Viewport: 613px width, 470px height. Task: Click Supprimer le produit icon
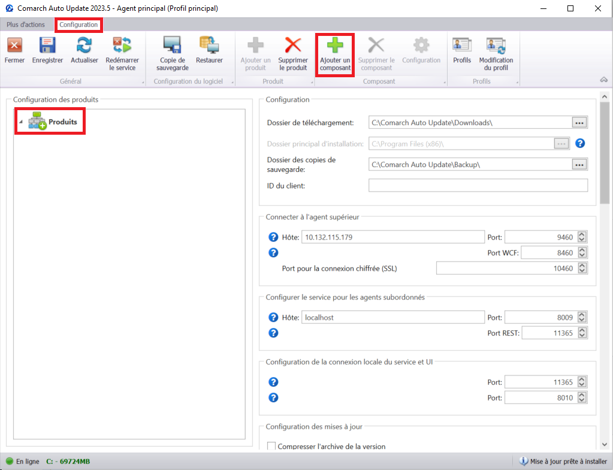[x=293, y=46]
